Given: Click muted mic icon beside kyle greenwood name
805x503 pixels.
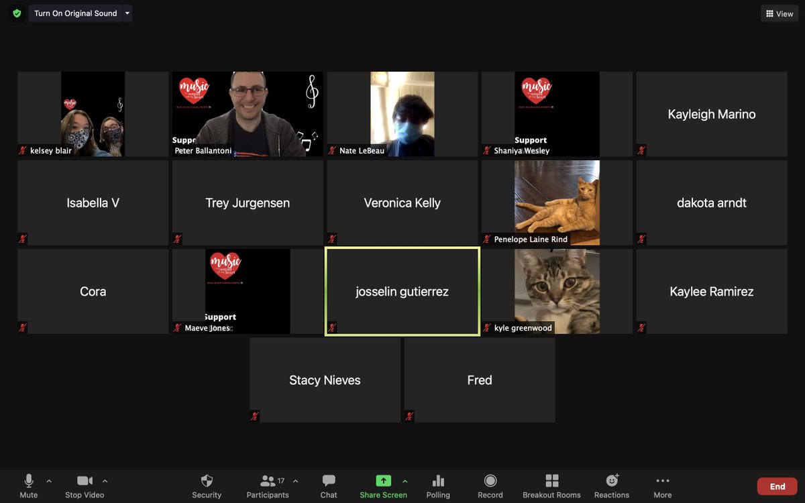Looking at the screenshot, I should click(487, 327).
